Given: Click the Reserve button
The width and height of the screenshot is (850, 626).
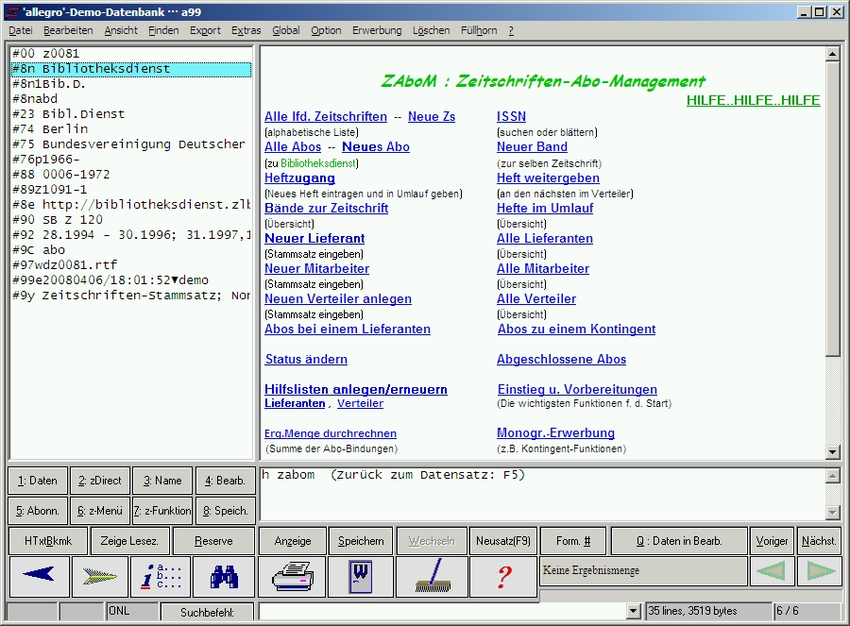Looking at the screenshot, I should [213, 541].
